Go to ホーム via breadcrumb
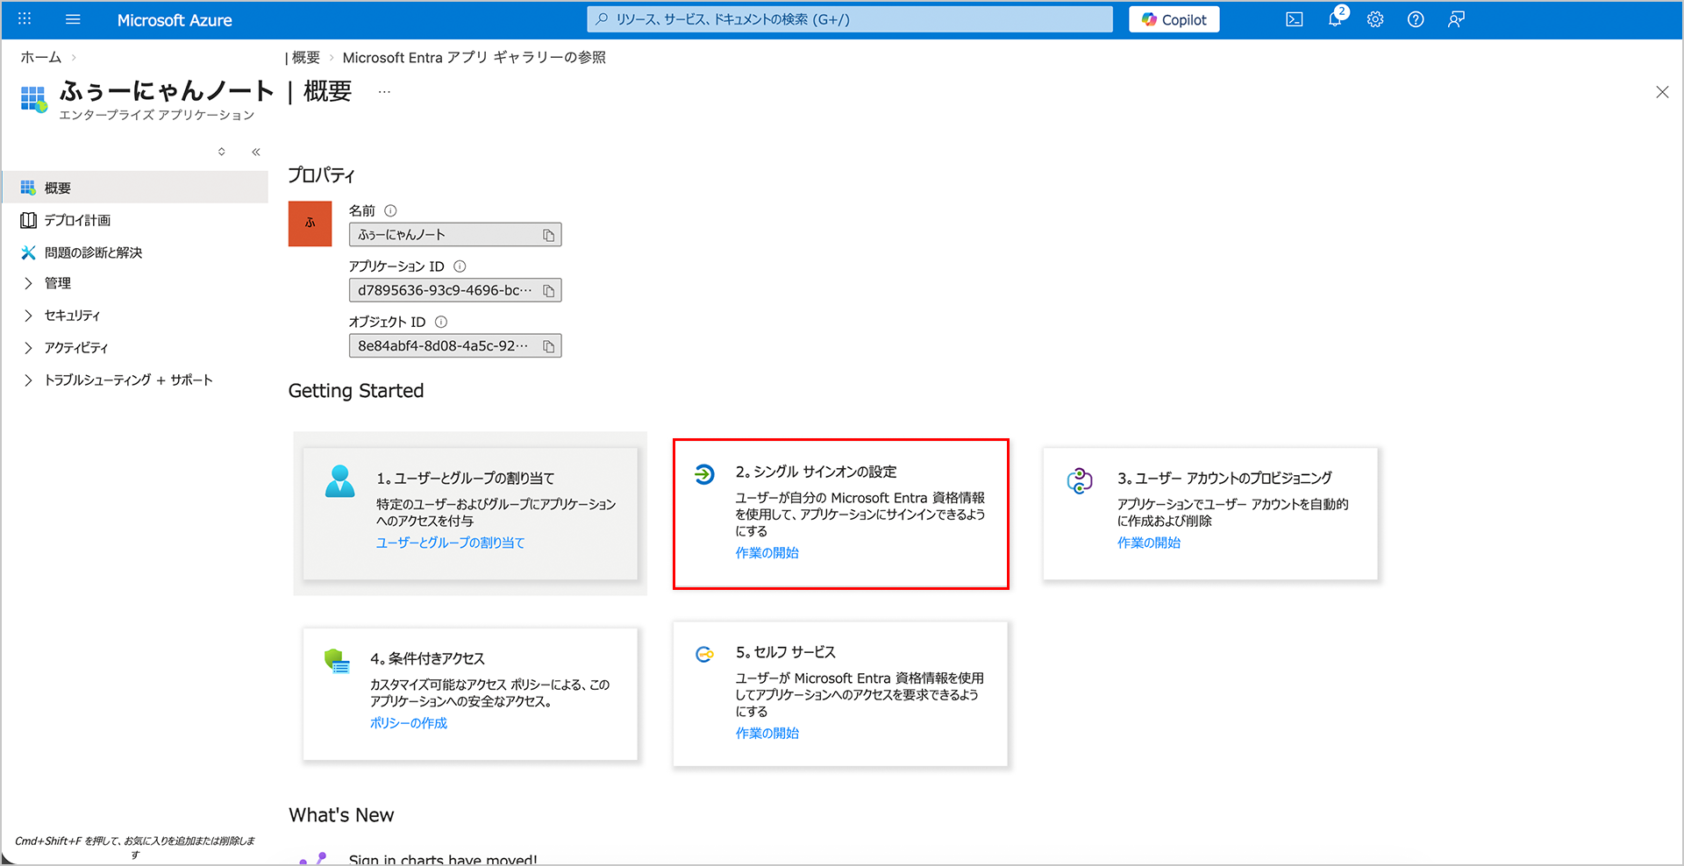1684x866 pixels. pyautogui.click(x=41, y=58)
